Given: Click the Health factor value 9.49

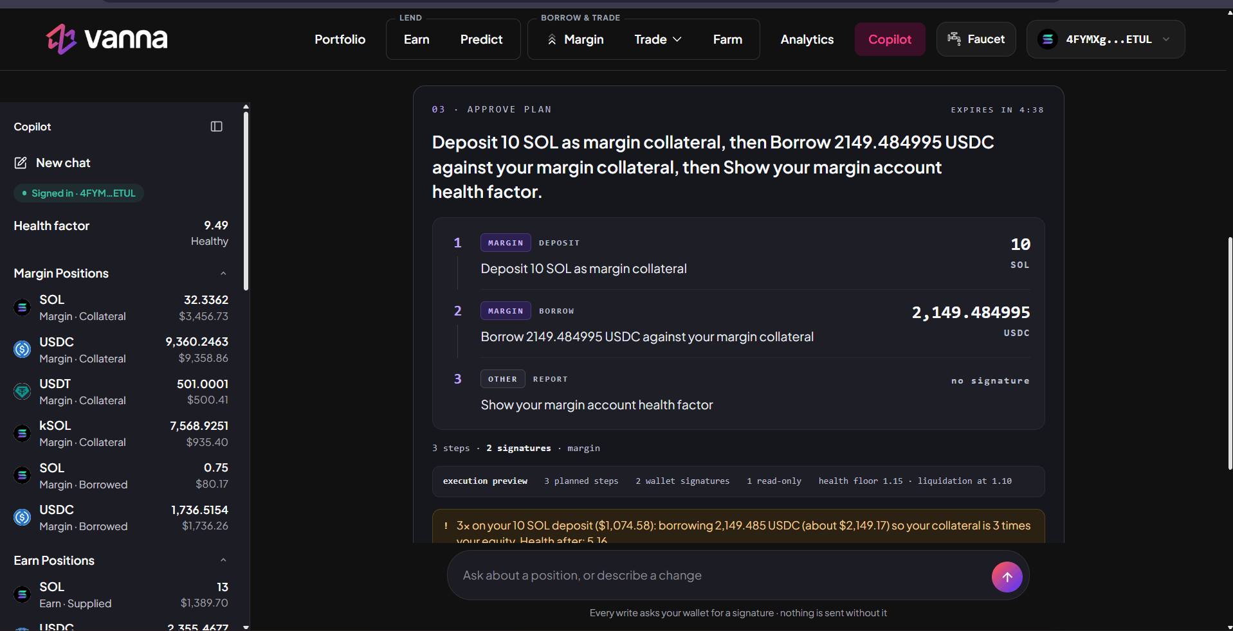Looking at the screenshot, I should point(216,226).
